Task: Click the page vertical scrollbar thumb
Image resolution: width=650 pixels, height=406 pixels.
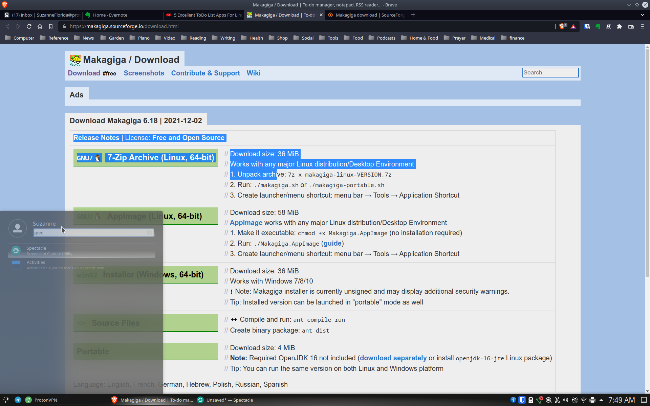Action: (x=647, y=163)
